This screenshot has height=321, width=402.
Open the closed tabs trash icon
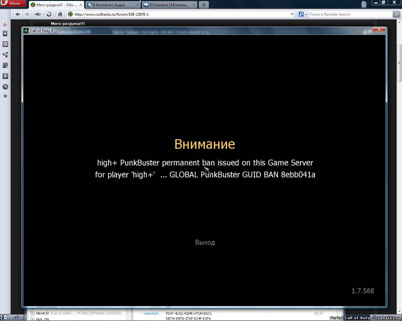tap(364, 4)
